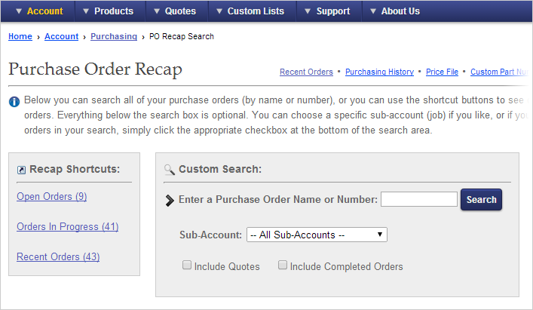Open the Products menu
This screenshot has width=533, height=310.
coord(108,11)
